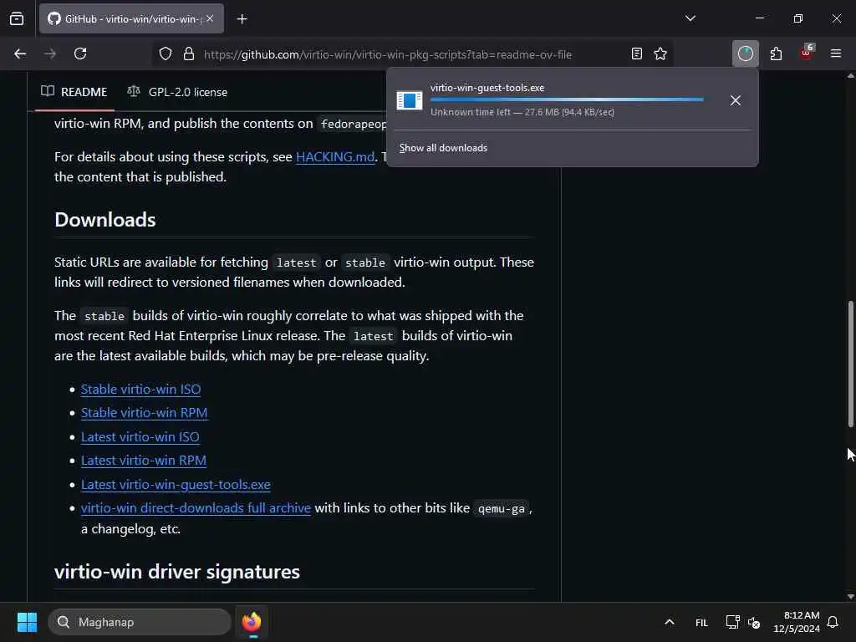
Task: Open a new tab with plus button
Action: tap(242, 19)
